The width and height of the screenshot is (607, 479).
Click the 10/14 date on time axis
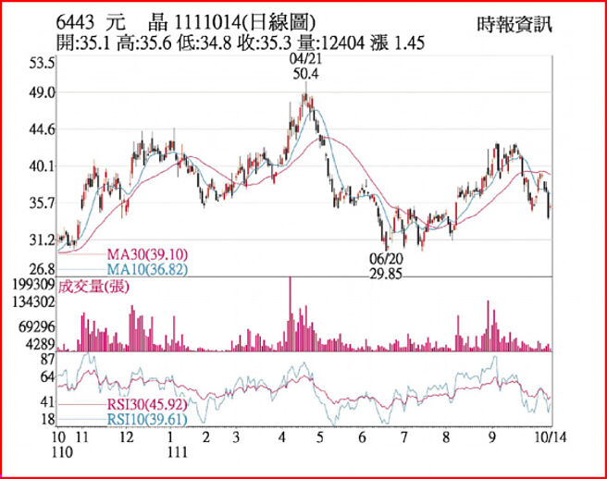point(551,436)
